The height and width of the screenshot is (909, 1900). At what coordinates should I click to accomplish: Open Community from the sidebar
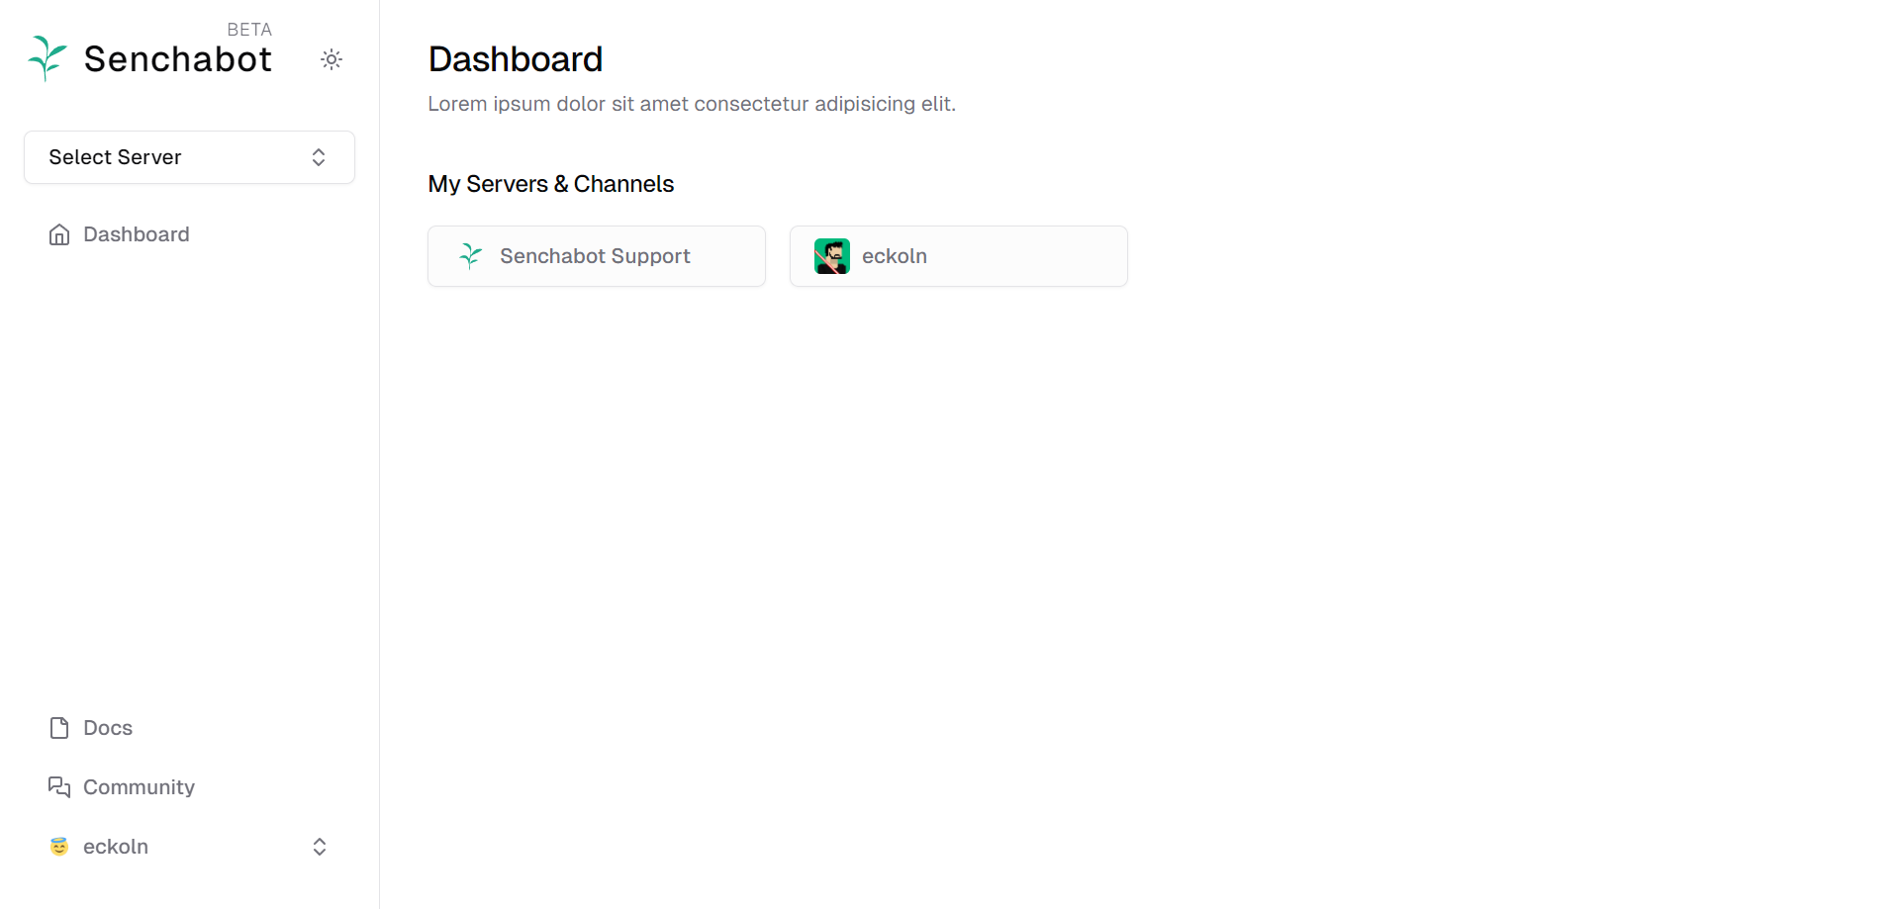(x=139, y=786)
